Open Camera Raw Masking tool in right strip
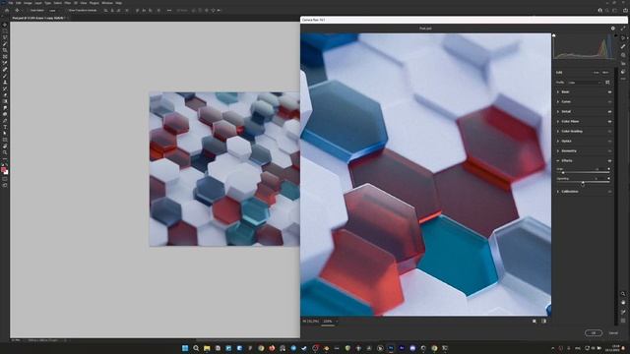This screenshot has height=354, width=630. coord(623,55)
